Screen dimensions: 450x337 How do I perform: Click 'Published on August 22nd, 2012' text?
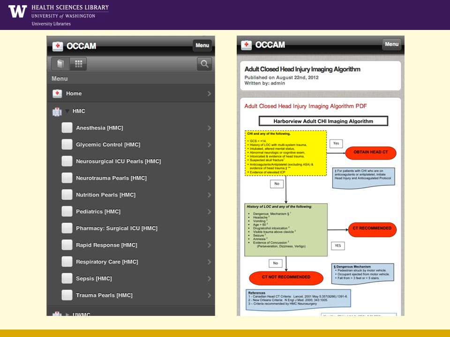[281, 77]
